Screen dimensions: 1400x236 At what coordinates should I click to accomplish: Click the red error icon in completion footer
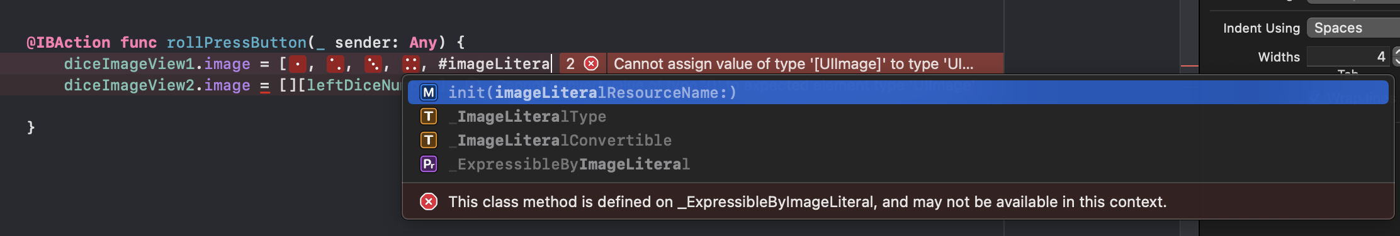(429, 201)
